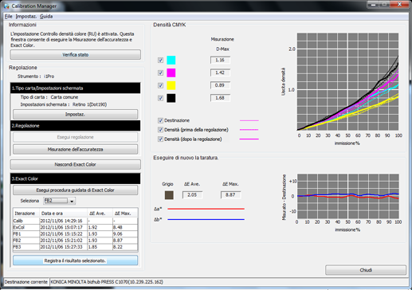412x290 pixels.
Task: Disable the Destinazione curve checkbox
Action: (160, 120)
